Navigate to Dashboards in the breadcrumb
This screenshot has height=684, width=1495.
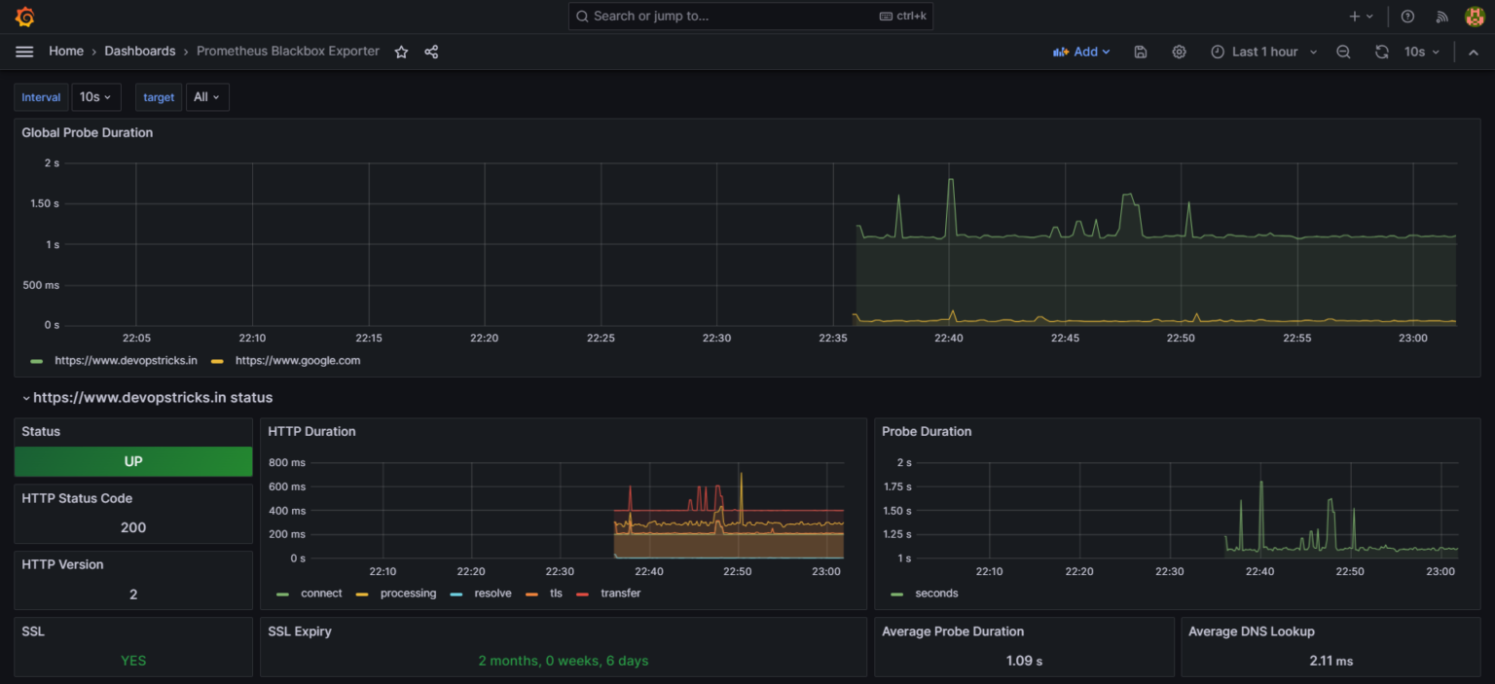[140, 51]
